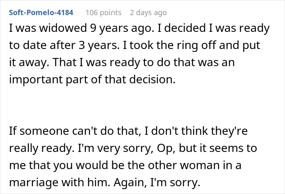Click the closing phrase 'Again, I'm sorry.'
285x194 pixels.
click(157, 183)
